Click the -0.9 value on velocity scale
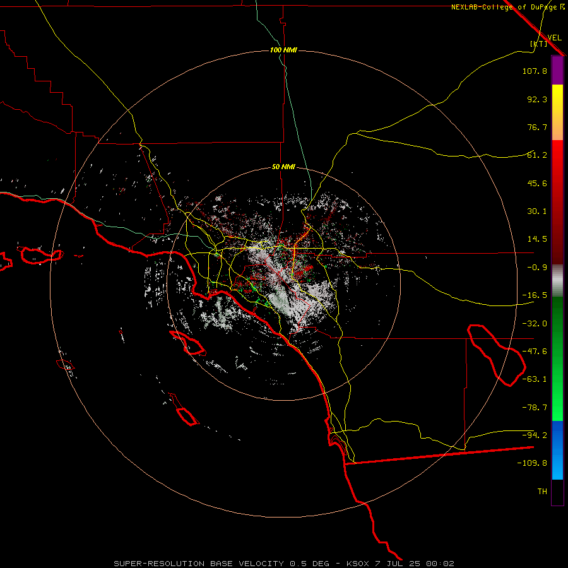Image resolution: width=568 pixels, height=568 pixels. point(537,268)
